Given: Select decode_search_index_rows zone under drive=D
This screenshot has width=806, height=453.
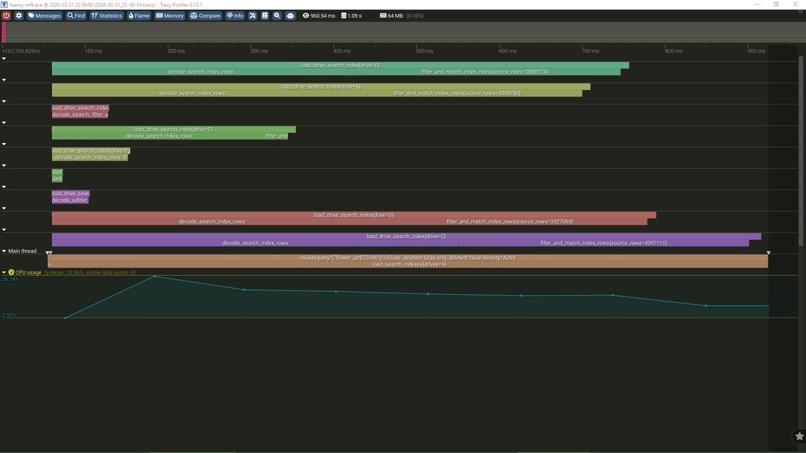Looking at the screenshot, I should (201, 72).
